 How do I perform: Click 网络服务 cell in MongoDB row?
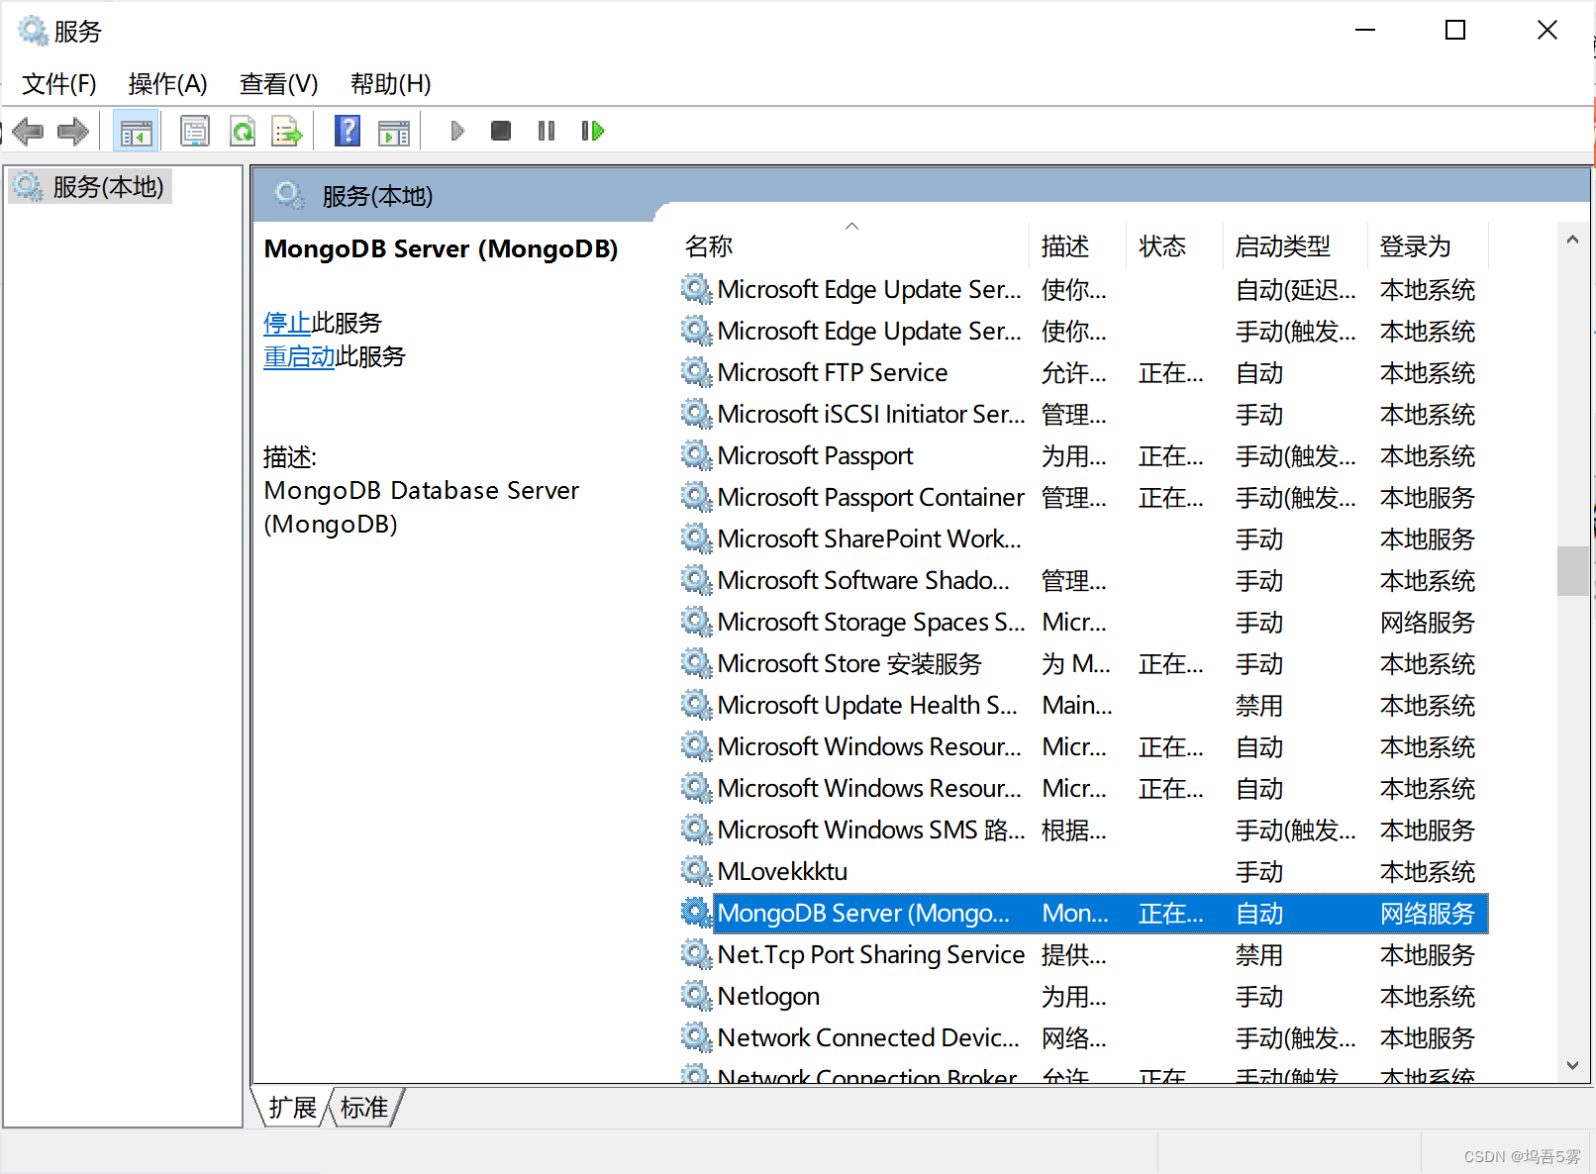coord(1428,914)
